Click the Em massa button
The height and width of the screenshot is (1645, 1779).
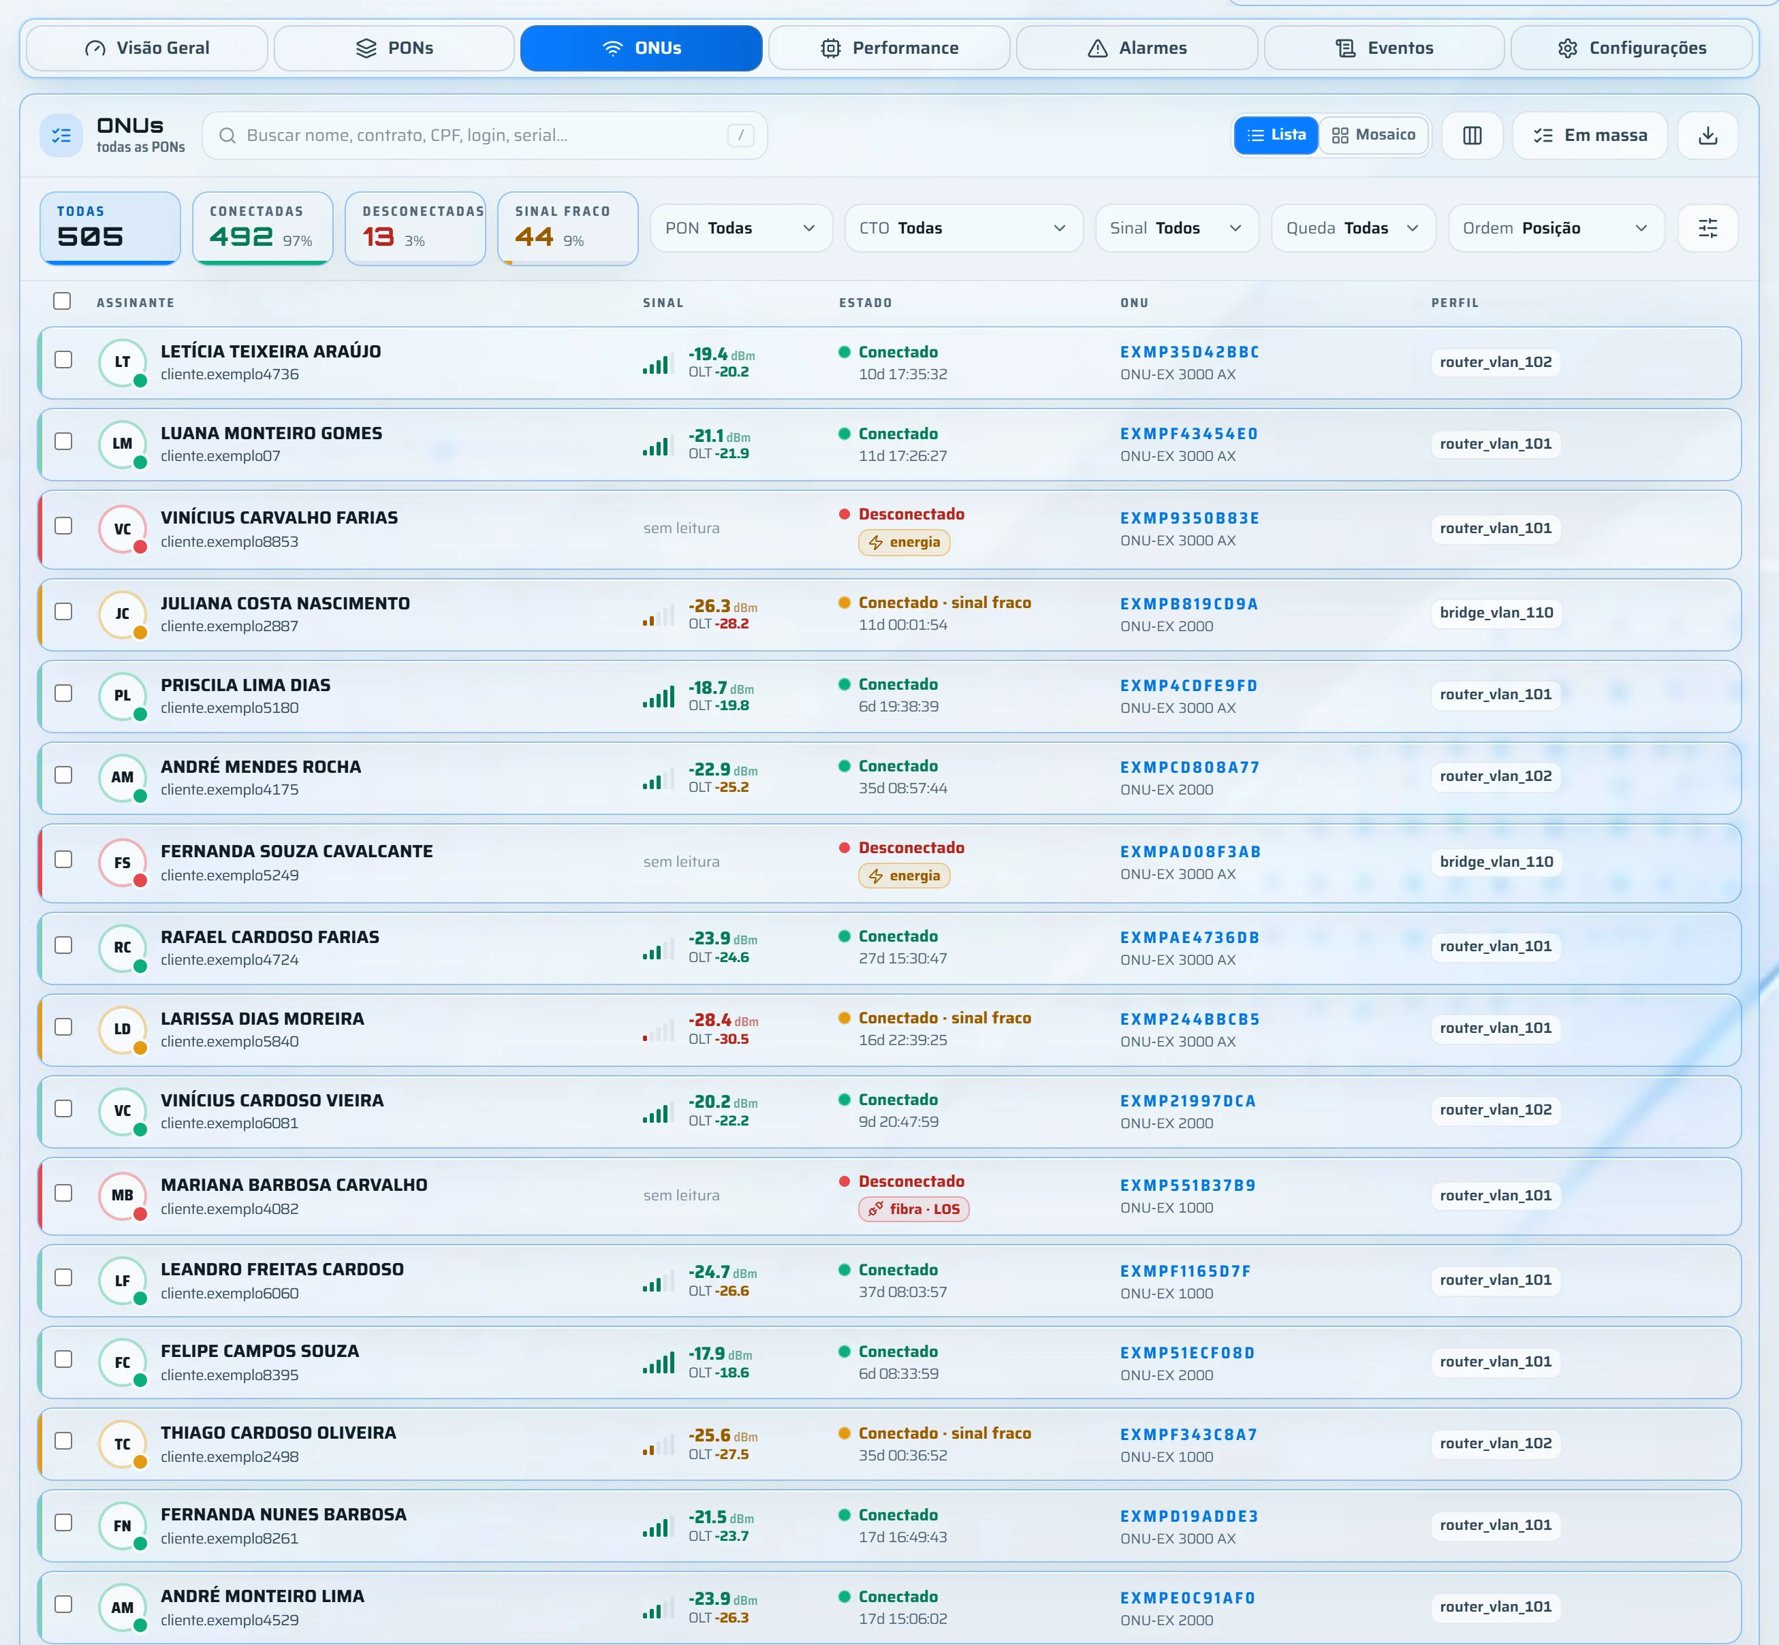click(x=1590, y=135)
